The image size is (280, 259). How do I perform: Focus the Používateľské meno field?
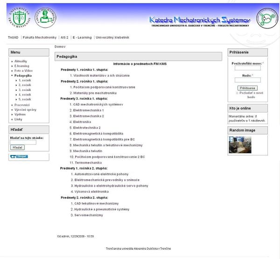(247, 68)
